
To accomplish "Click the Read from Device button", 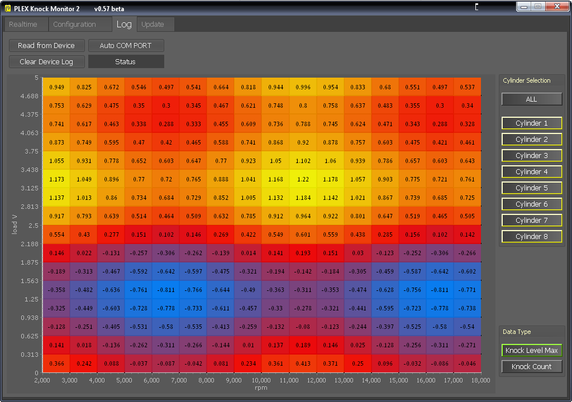I will (x=46, y=45).
